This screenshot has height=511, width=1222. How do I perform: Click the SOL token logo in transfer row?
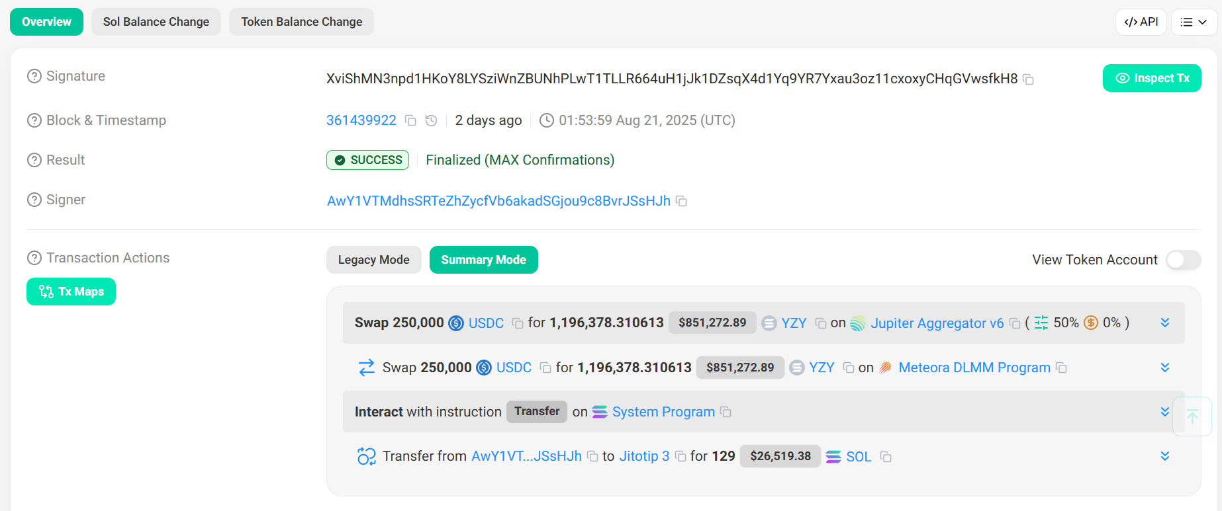[x=833, y=457]
